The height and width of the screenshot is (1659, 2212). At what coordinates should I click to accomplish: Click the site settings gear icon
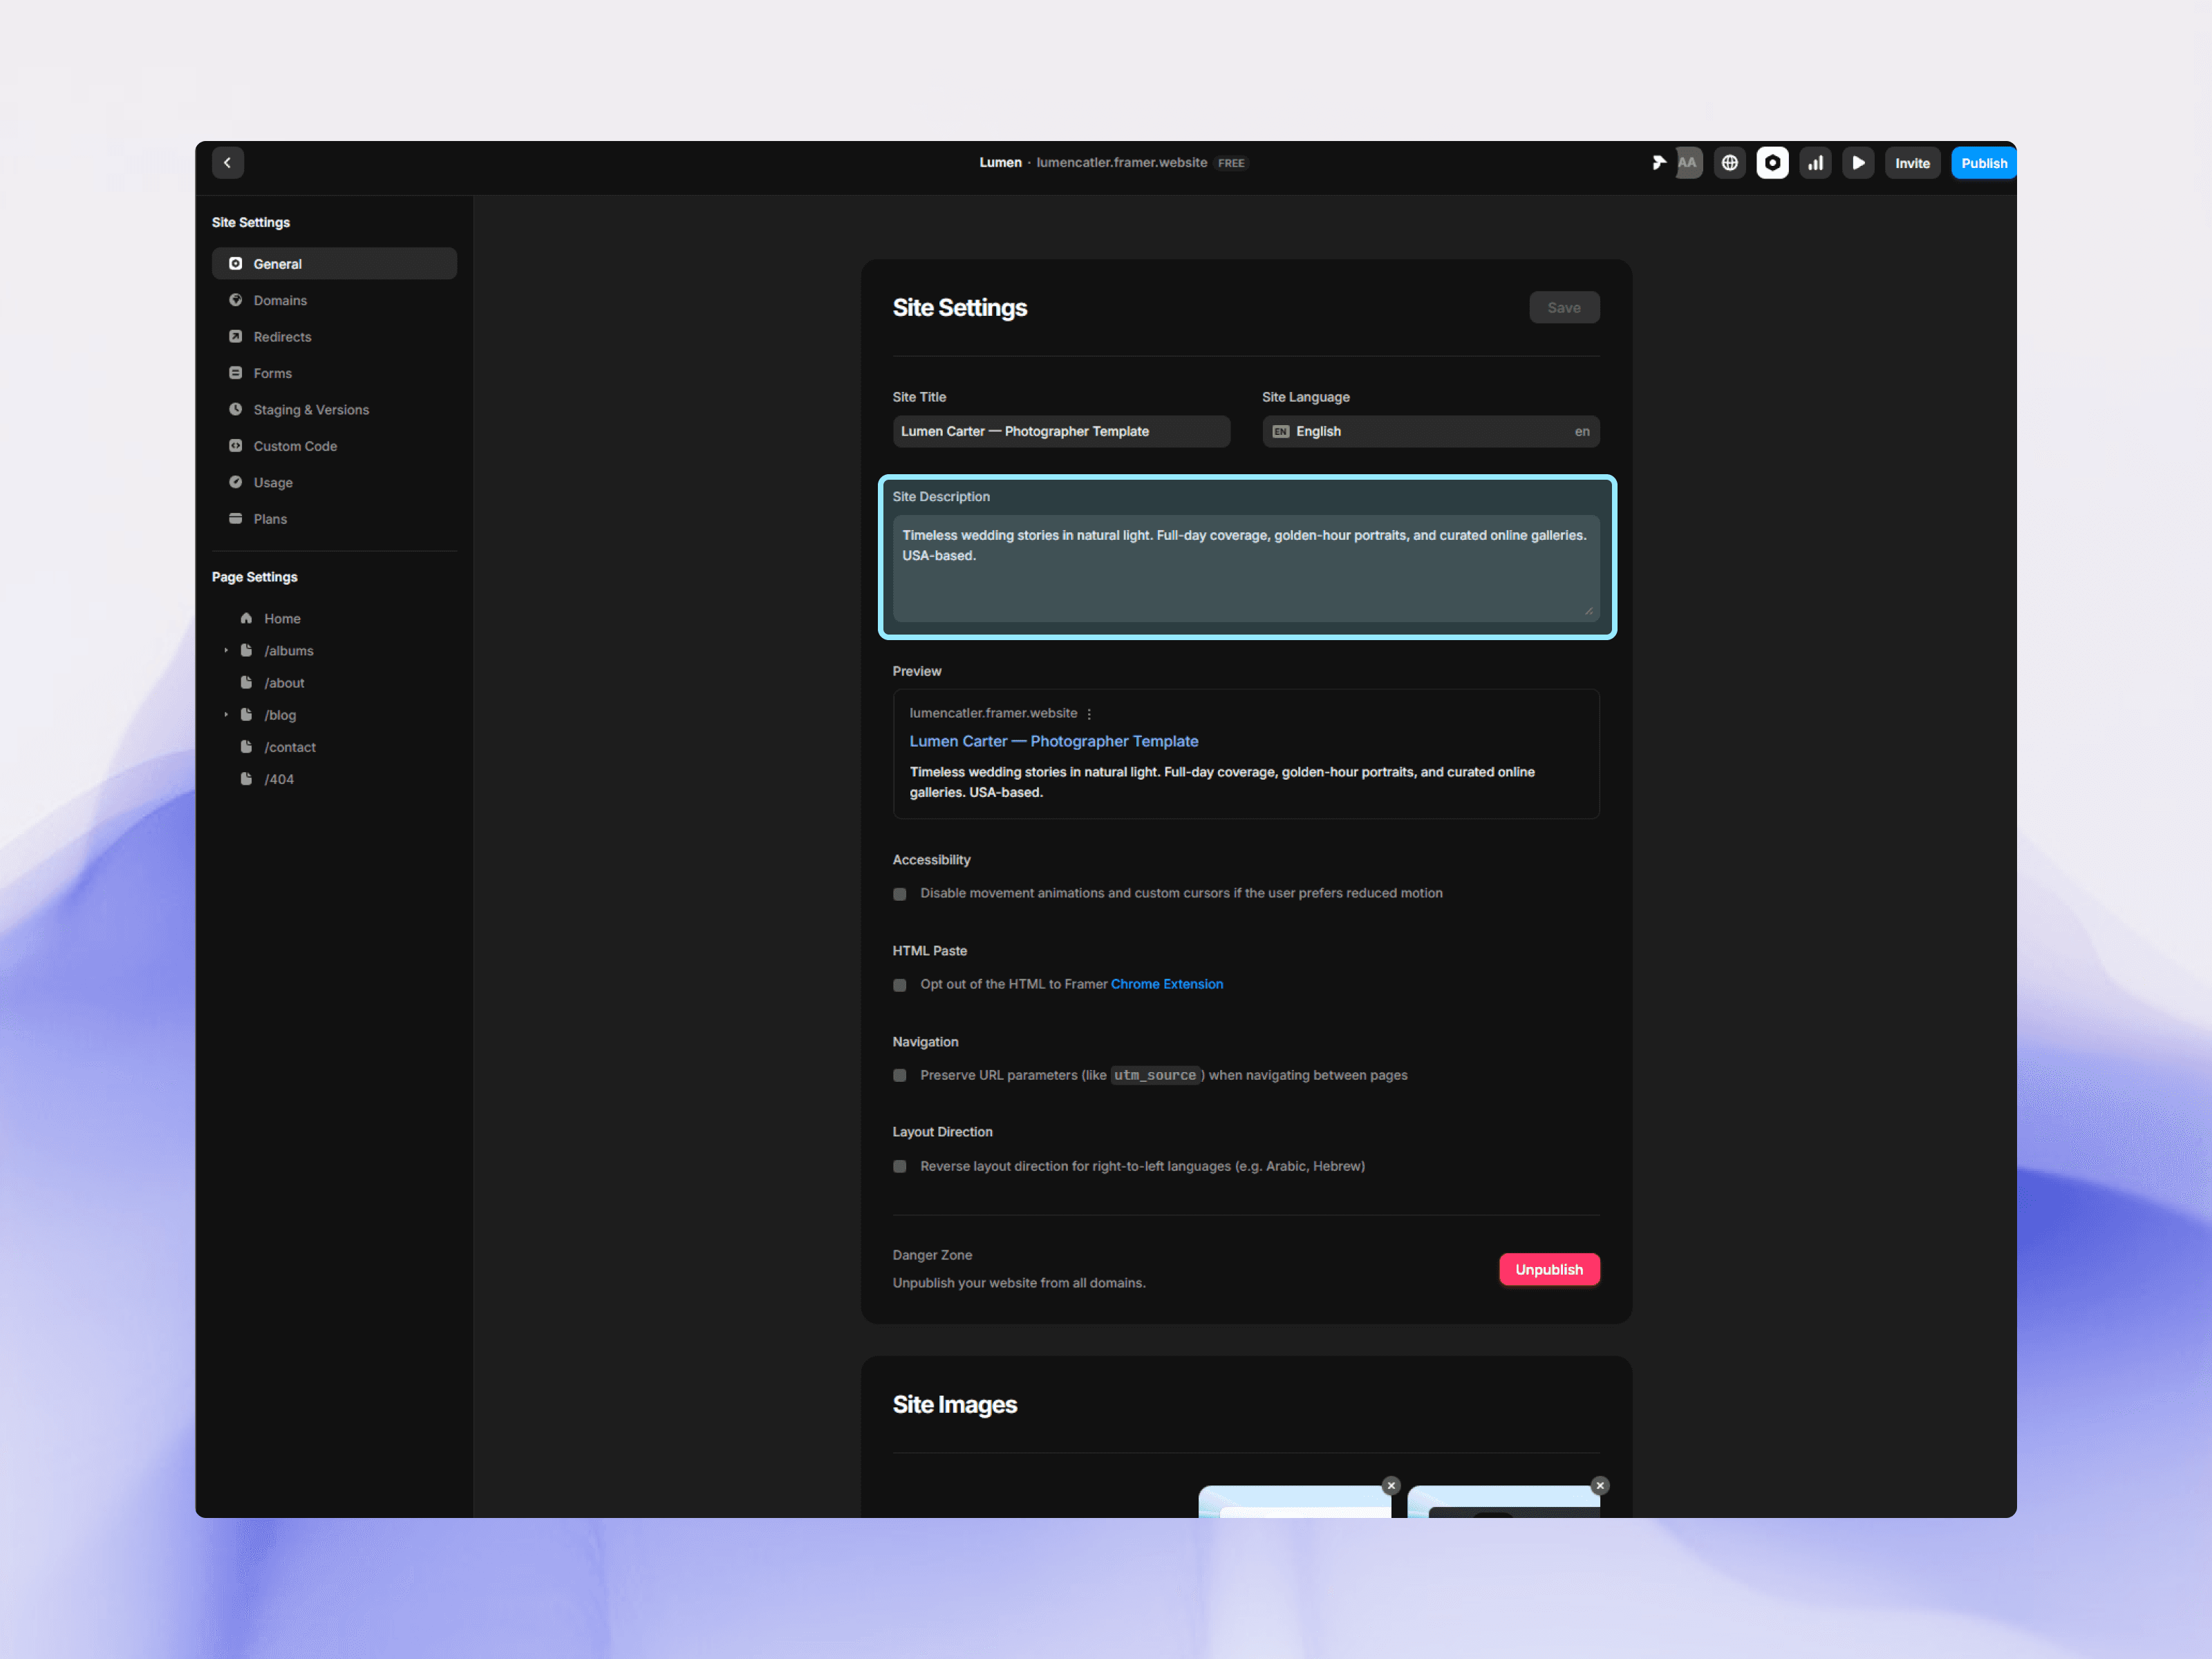coord(1772,163)
